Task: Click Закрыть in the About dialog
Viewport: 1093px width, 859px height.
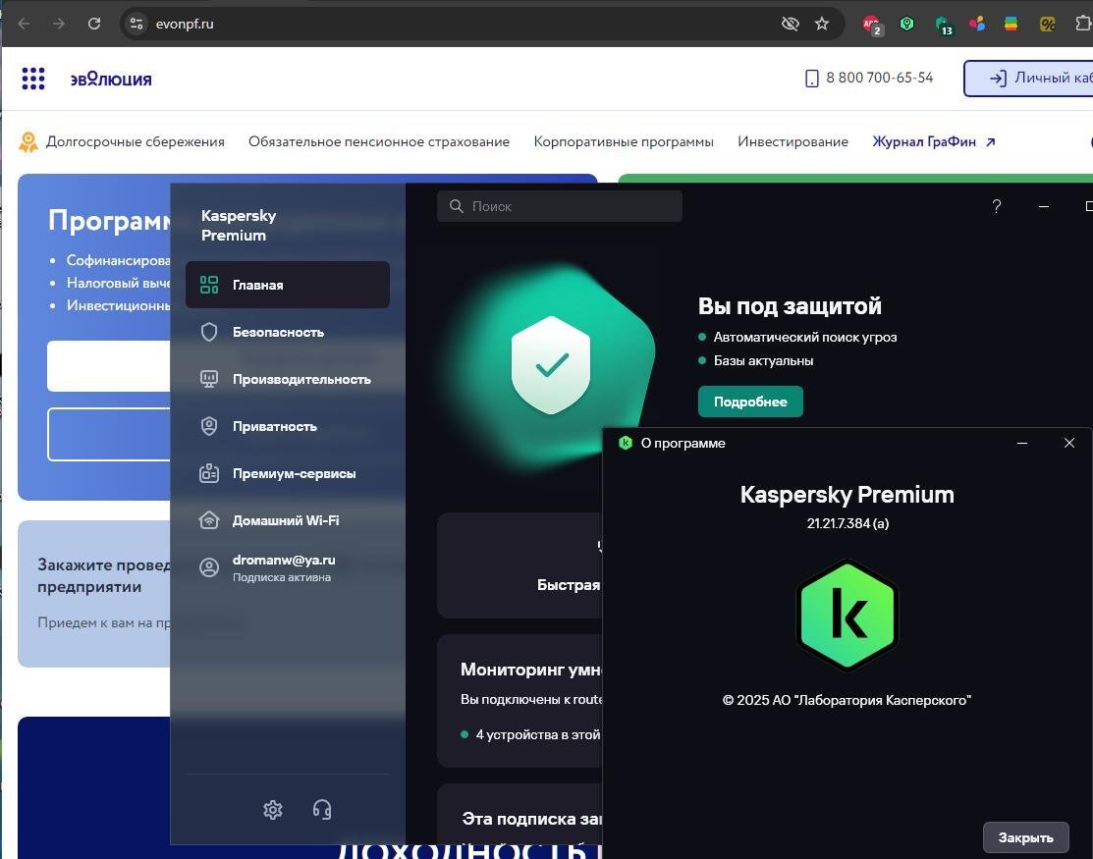Action: click(x=1025, y=837)
